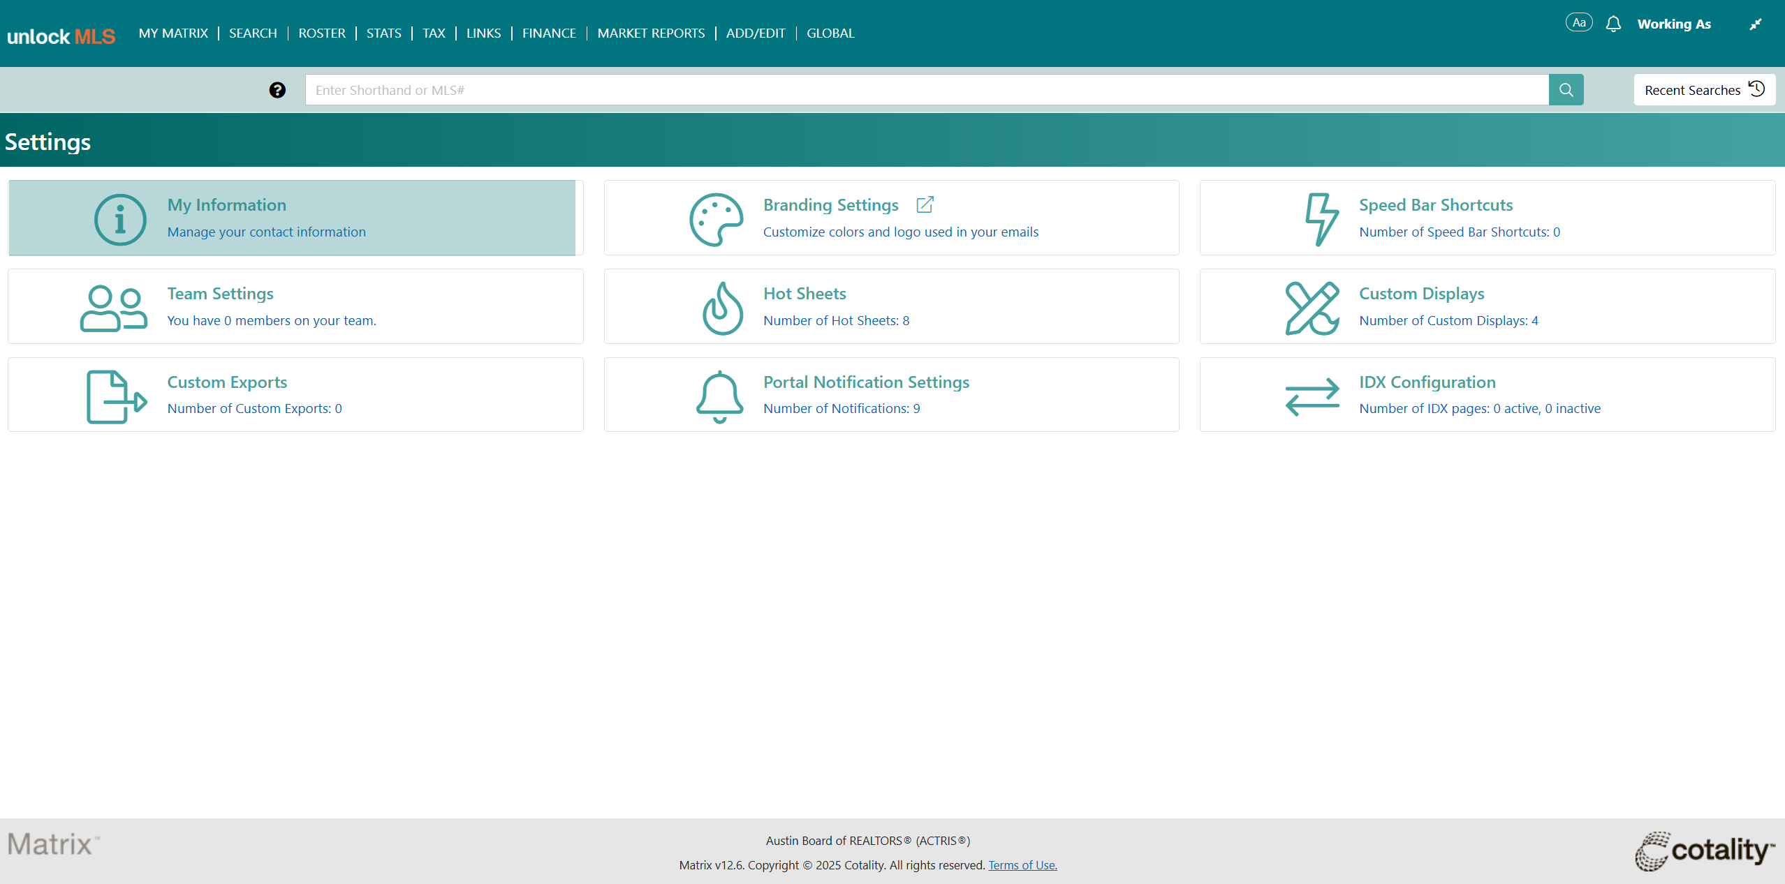This screenshot has width=1785, height=884.
Task: Open notifications bell in header
Action: tap(1613, 24)
